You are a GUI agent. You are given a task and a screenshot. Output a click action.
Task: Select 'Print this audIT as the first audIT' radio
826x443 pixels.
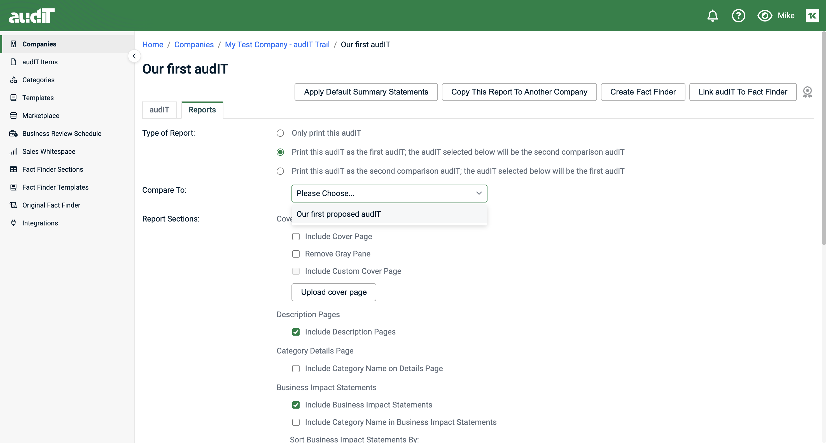[280, 152]
